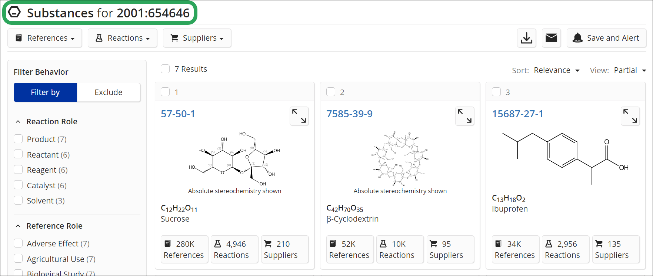Open 34K References for Ibuprofen
This screenshot has width=653, height=276.
[x=515, y=249]
